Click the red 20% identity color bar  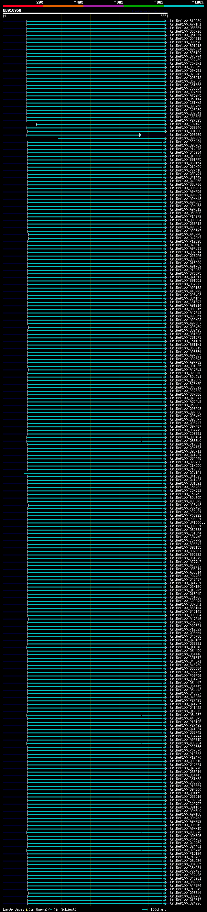23,6
